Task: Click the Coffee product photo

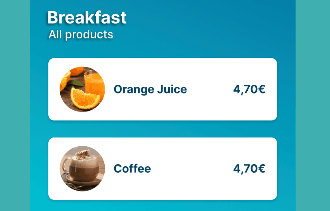Action: (82, 168)
